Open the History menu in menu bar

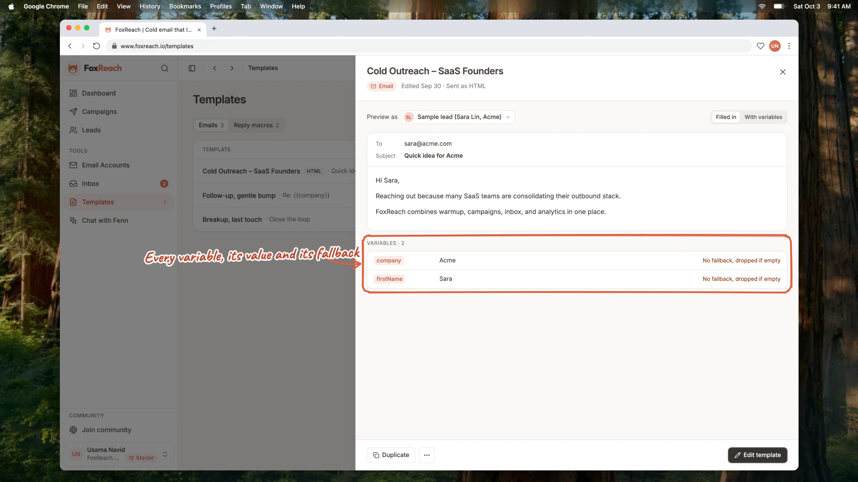pyautogui.click(x=150, y=6)
